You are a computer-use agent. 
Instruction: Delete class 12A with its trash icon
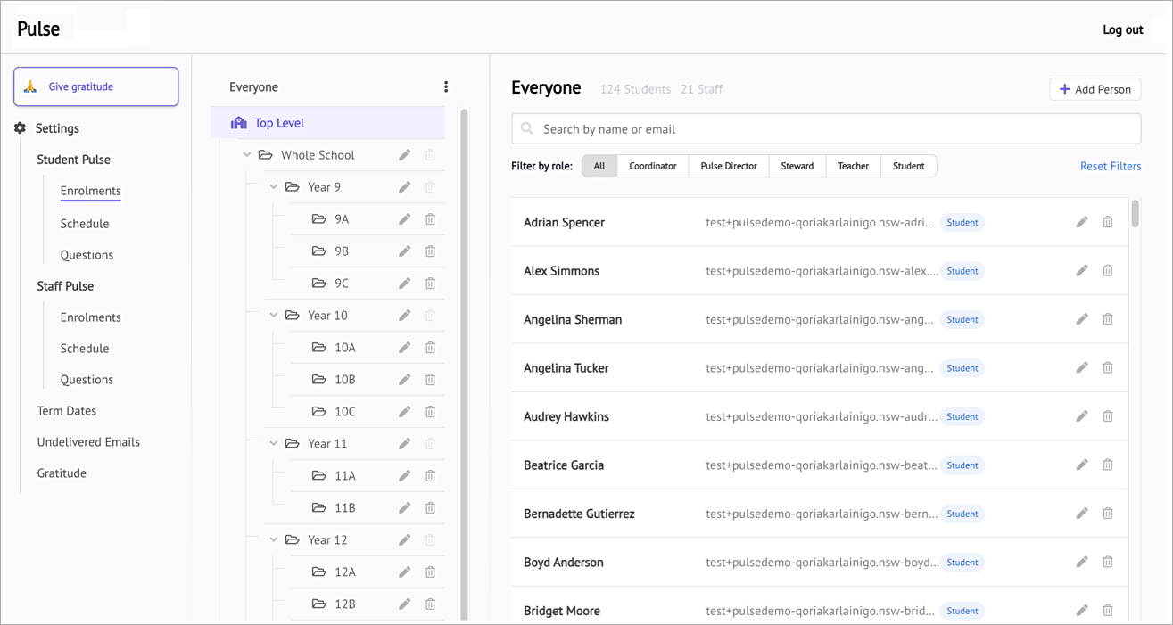pos(430,572)
